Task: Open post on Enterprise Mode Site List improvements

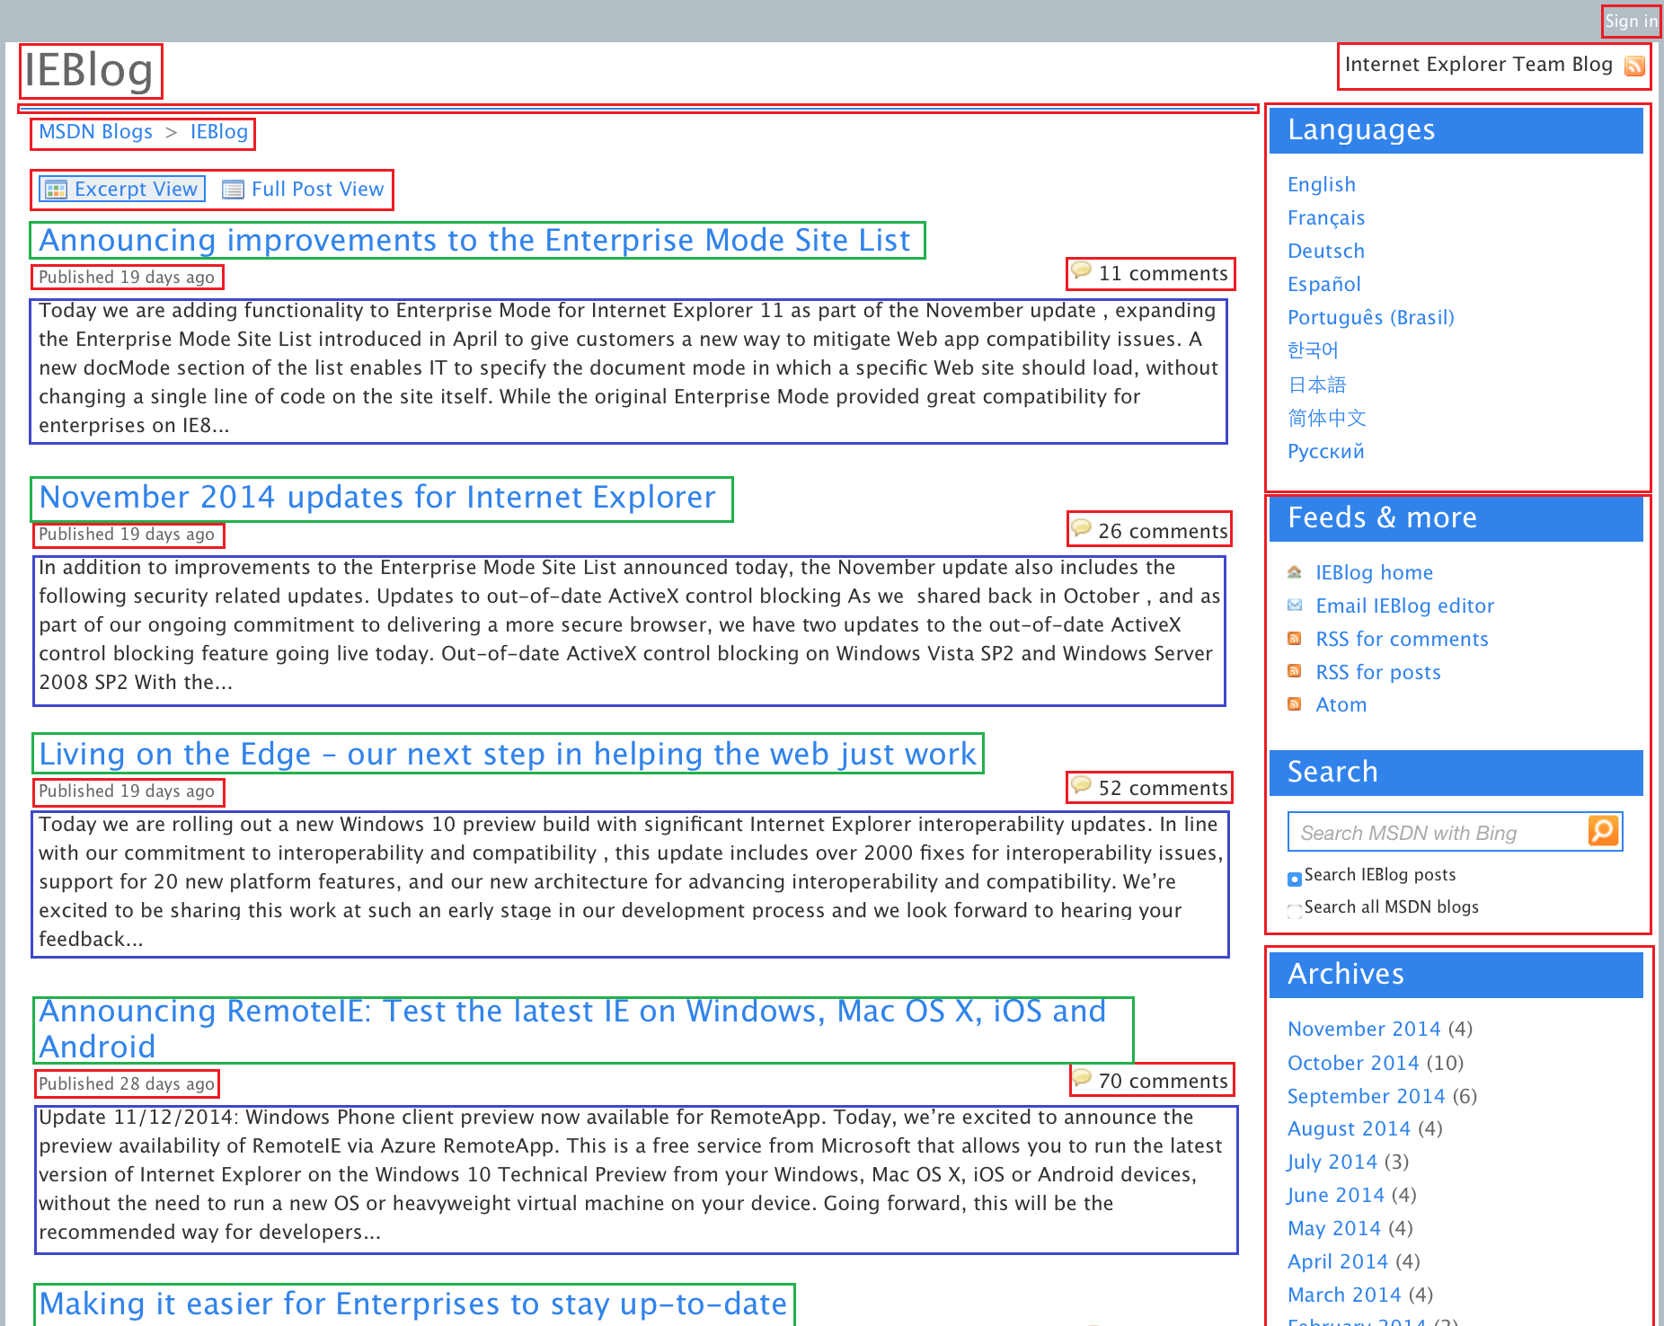Action: [x=476, y=240]
